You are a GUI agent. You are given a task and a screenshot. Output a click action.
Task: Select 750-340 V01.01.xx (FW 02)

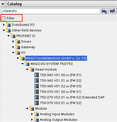tap(61, 81)
